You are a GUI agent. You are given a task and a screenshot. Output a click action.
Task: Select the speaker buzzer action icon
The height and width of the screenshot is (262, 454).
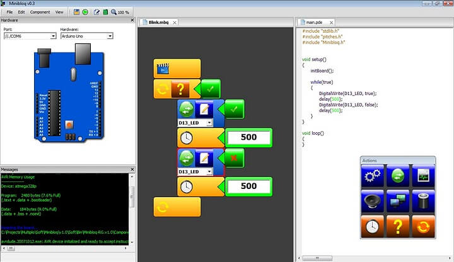pyautogui.click(x=374, y=202)
